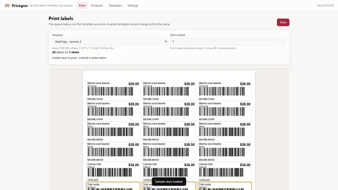Click the right amber-outlined Trail socks label
338x190 pixels.
(x=224, y=186)
